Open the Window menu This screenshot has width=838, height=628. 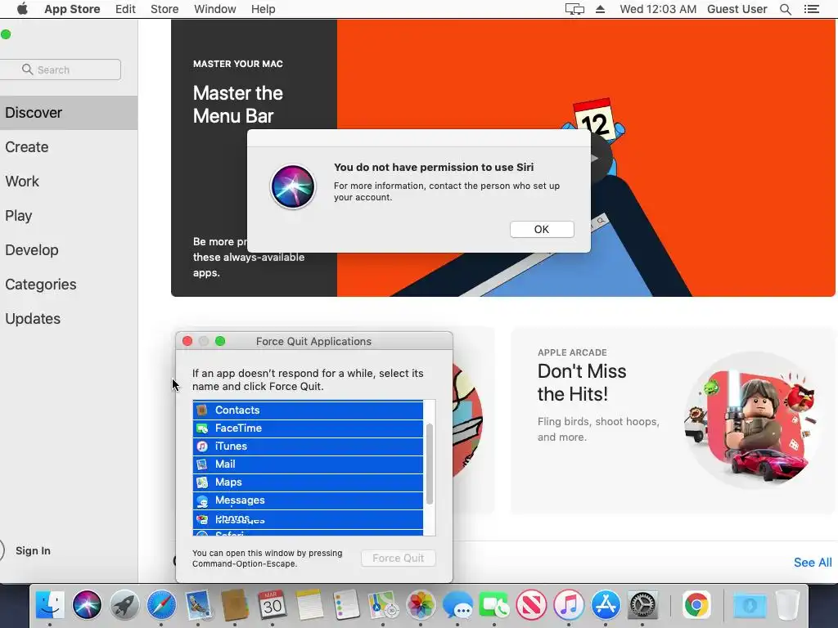[x=215, y=9]
